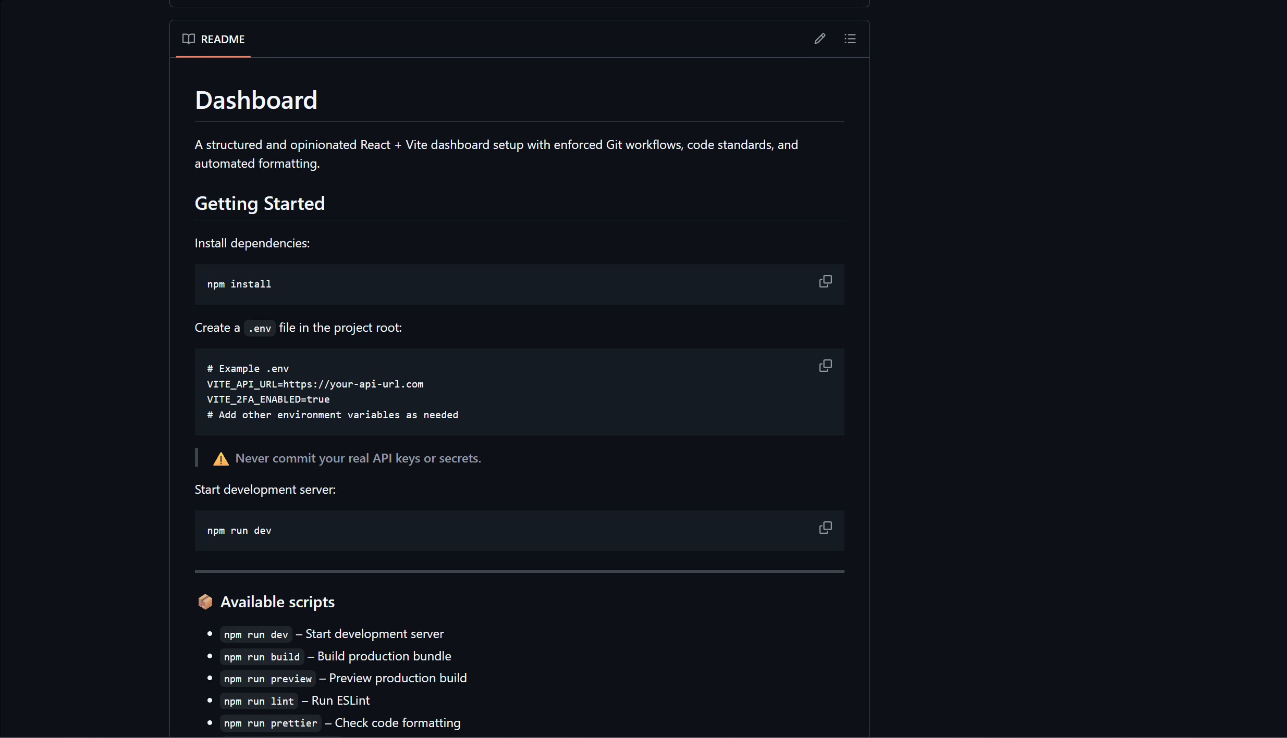1287x738 pixels.
Task: Copy the npm run dev command
Action: pos(825,528)
